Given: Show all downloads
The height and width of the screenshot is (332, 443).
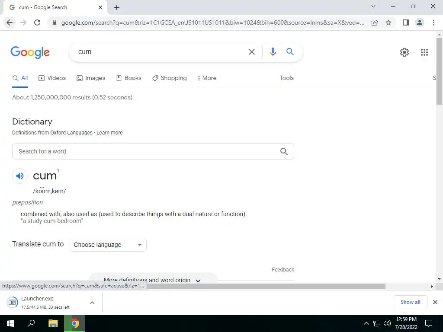Looking at the screenshot, I should click(x=410, y=302).
